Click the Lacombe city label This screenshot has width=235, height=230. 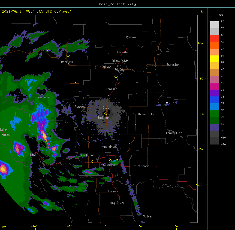(x=123, y=52)
